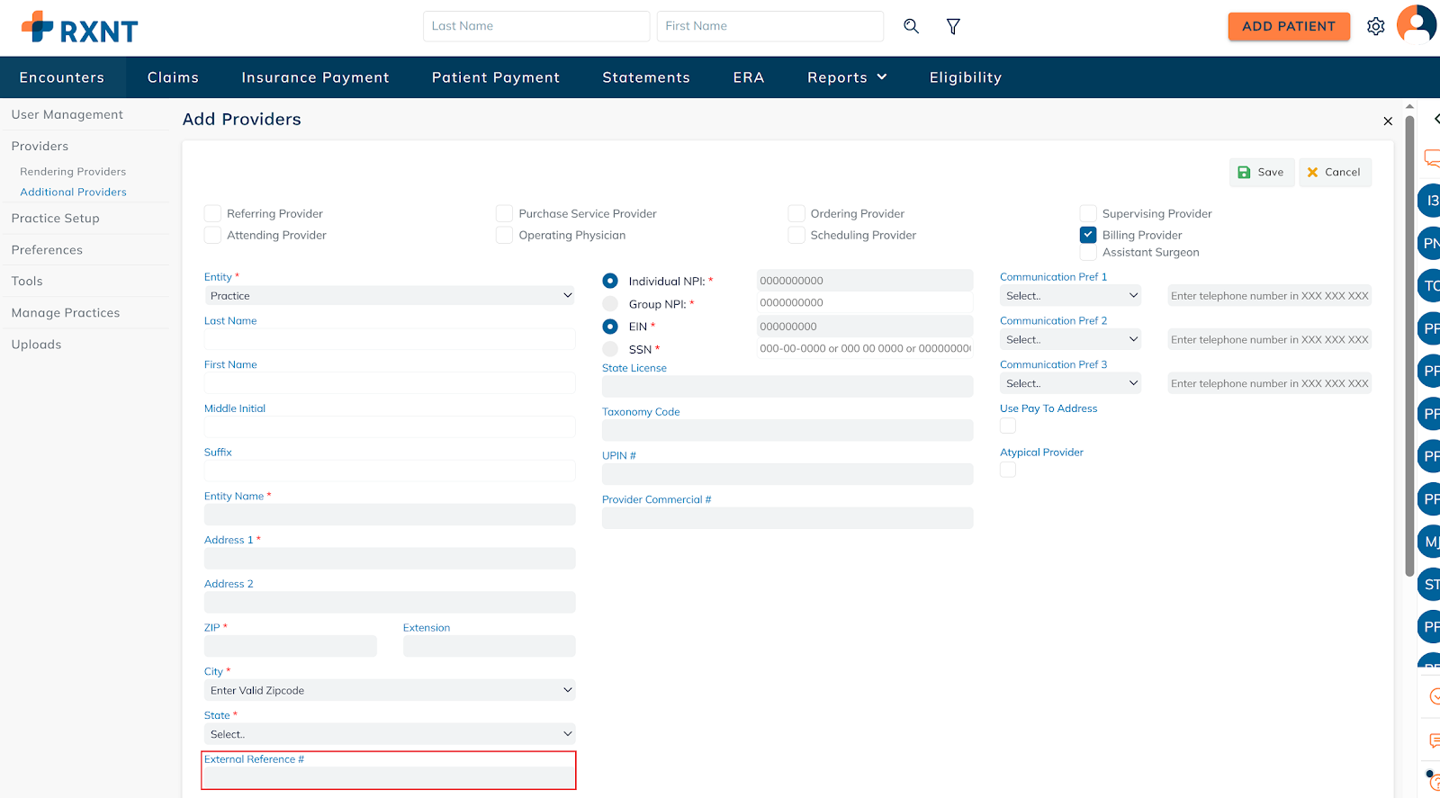
Task: Open the Entity dropdown
Action: [x=389, y=296]
